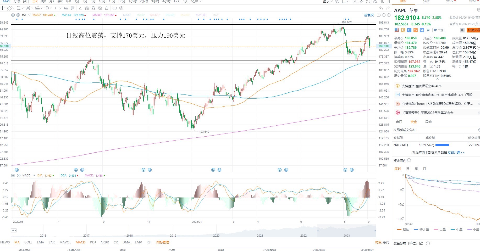Remove the MA indicator from the chart
The height and width of the screenshot is (251, 480).
[18, 15]
